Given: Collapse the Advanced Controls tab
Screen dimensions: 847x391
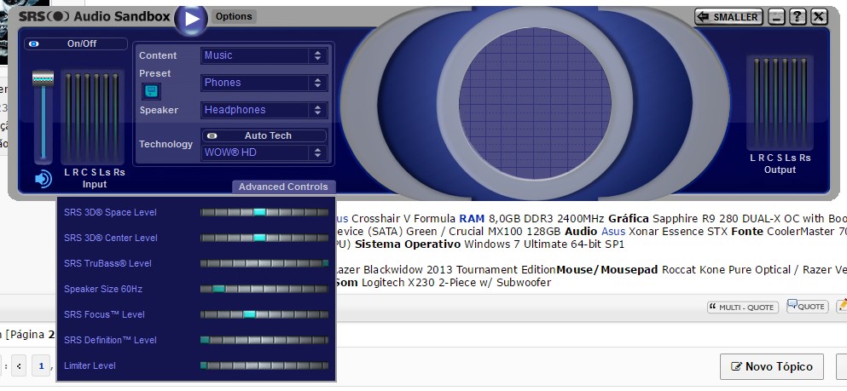Looking at the screenshot, I should (283, 187).
